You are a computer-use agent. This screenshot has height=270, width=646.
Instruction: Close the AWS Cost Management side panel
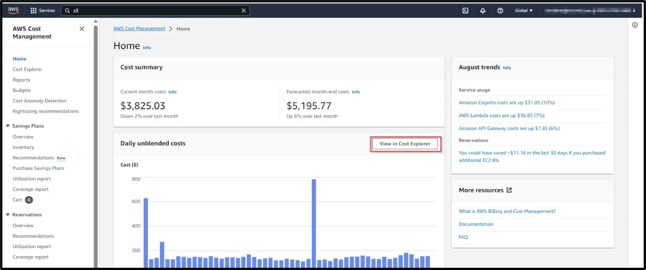[82, 28]
